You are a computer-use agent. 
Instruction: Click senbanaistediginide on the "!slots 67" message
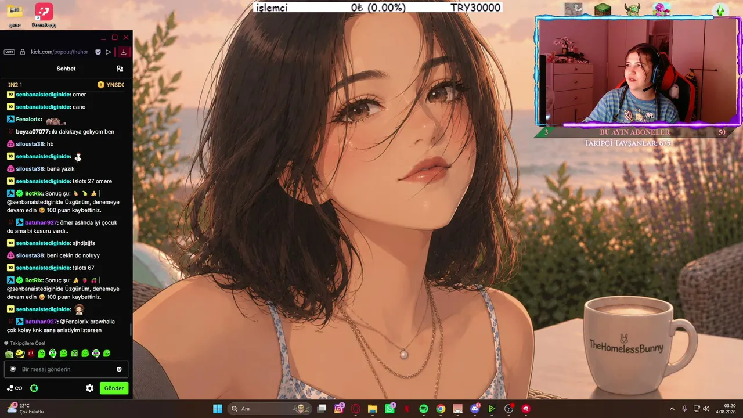click(x=43, y=268)
